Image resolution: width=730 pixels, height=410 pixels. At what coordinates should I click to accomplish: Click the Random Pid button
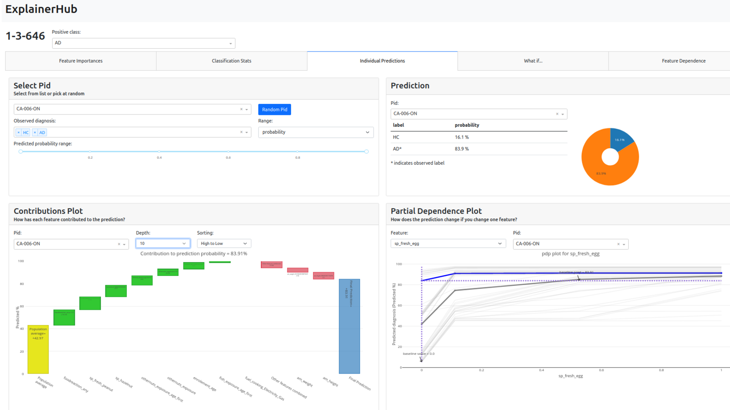coord(274,109)
